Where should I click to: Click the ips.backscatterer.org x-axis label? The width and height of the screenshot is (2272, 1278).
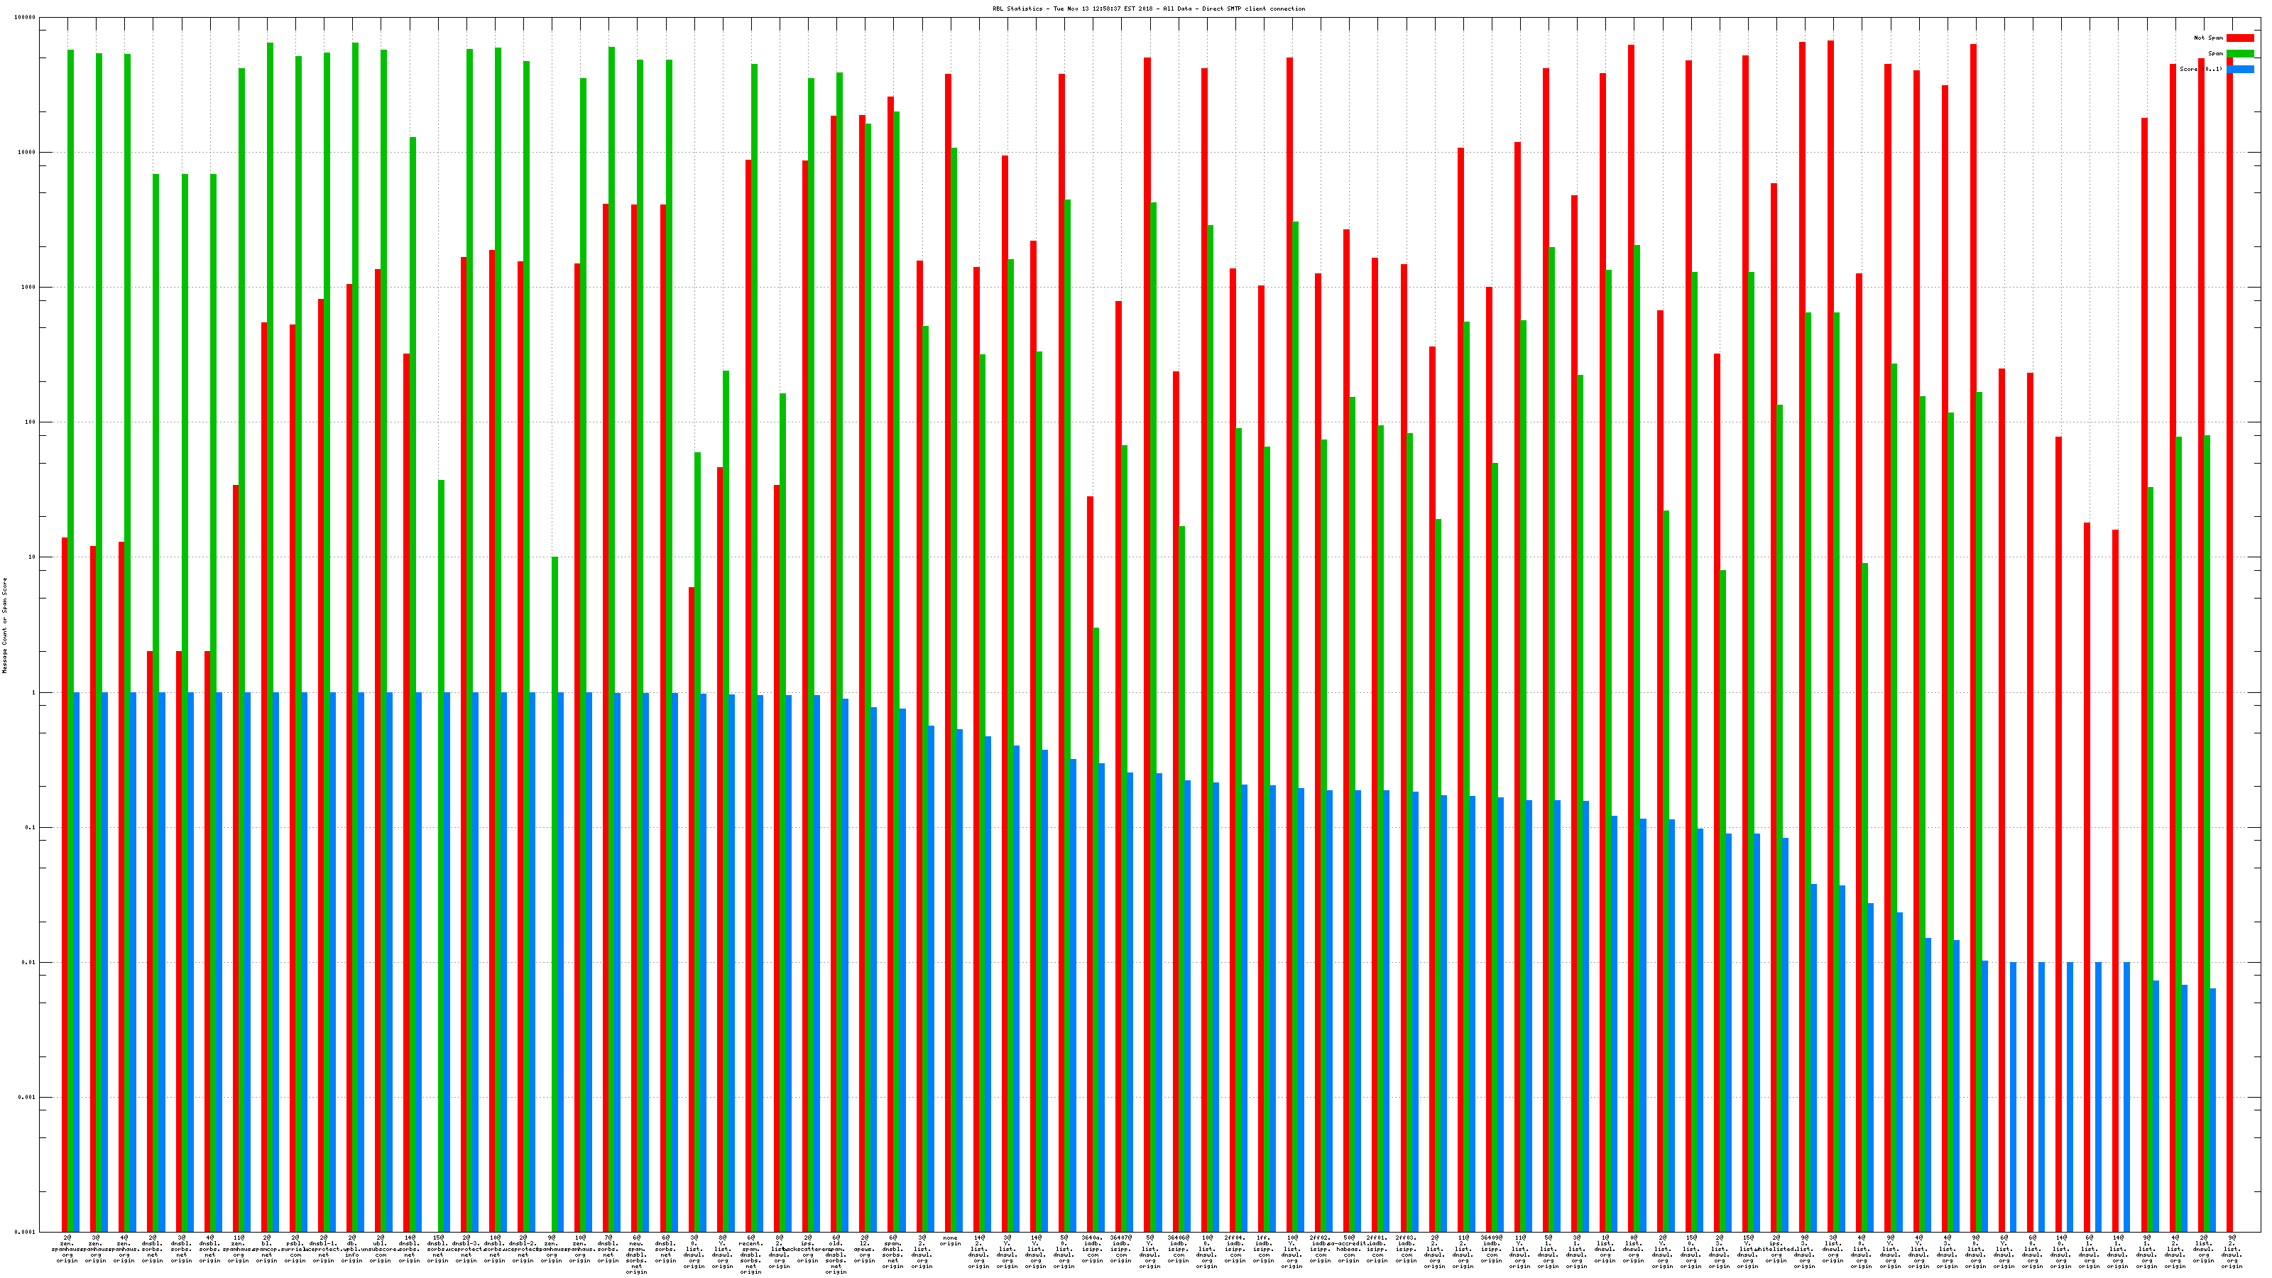[807, 1249]
